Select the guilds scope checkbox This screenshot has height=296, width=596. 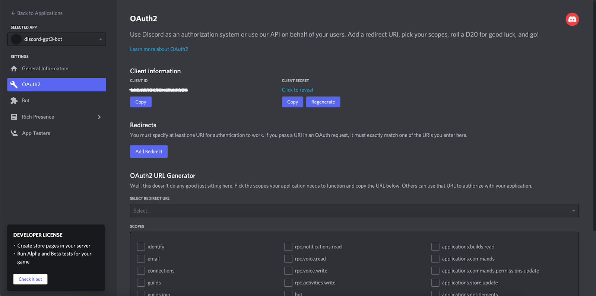141,283
